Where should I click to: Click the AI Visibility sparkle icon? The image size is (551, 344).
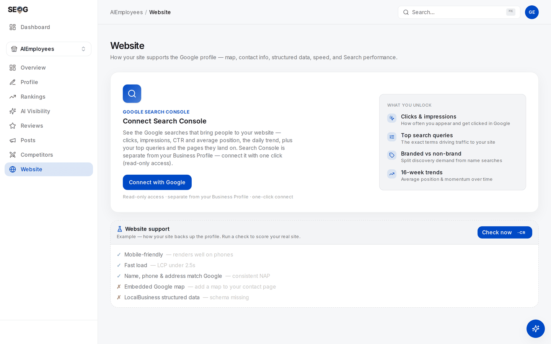pos(13,111)
